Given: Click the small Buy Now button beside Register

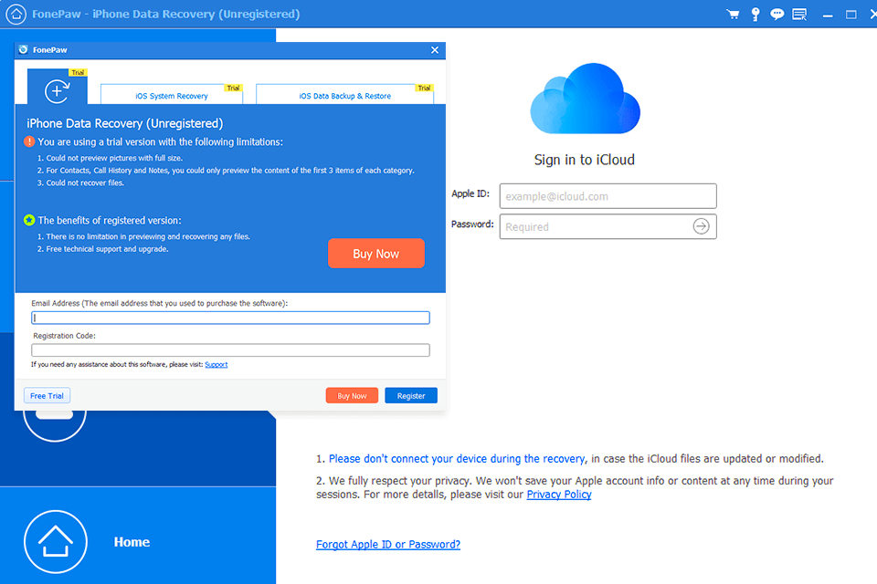Looking at the screenshot, I should (352, 396).
